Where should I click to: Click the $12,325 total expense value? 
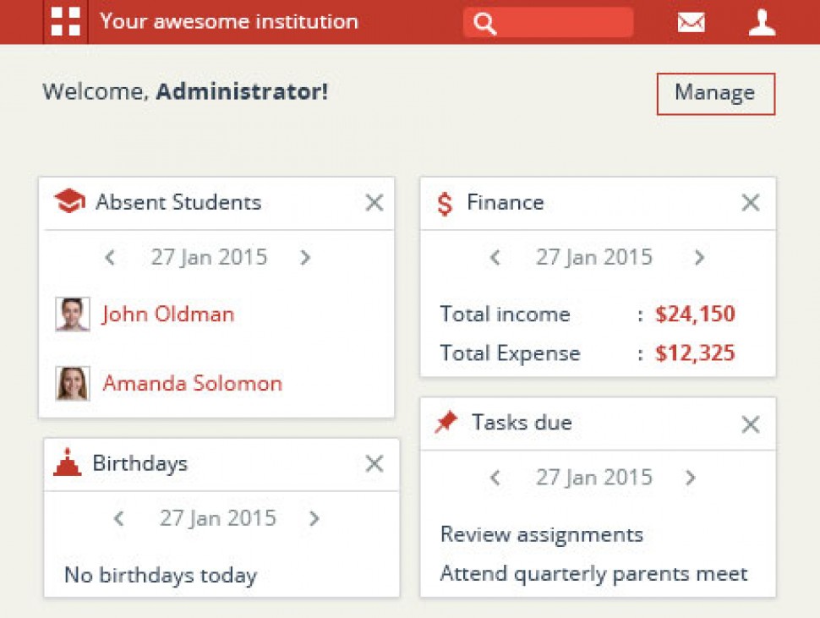point(695,353)
